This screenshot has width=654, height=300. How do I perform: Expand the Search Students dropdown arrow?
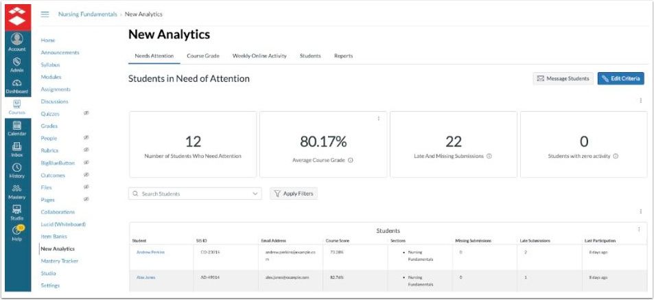pos(255,194)
